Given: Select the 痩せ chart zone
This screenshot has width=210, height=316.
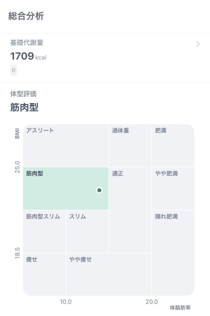Looking at the screenshot, I should (44, 274).
